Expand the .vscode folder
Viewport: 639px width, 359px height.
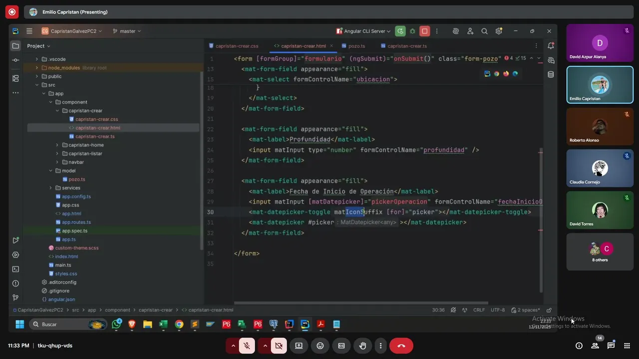click(x=36, y=59)
